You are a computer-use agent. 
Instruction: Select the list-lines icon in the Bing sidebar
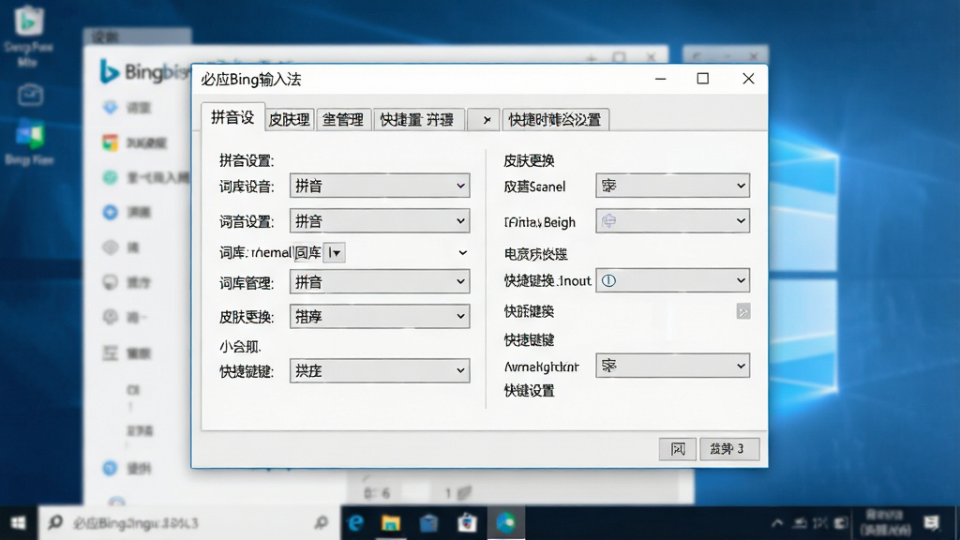(111, 353)
